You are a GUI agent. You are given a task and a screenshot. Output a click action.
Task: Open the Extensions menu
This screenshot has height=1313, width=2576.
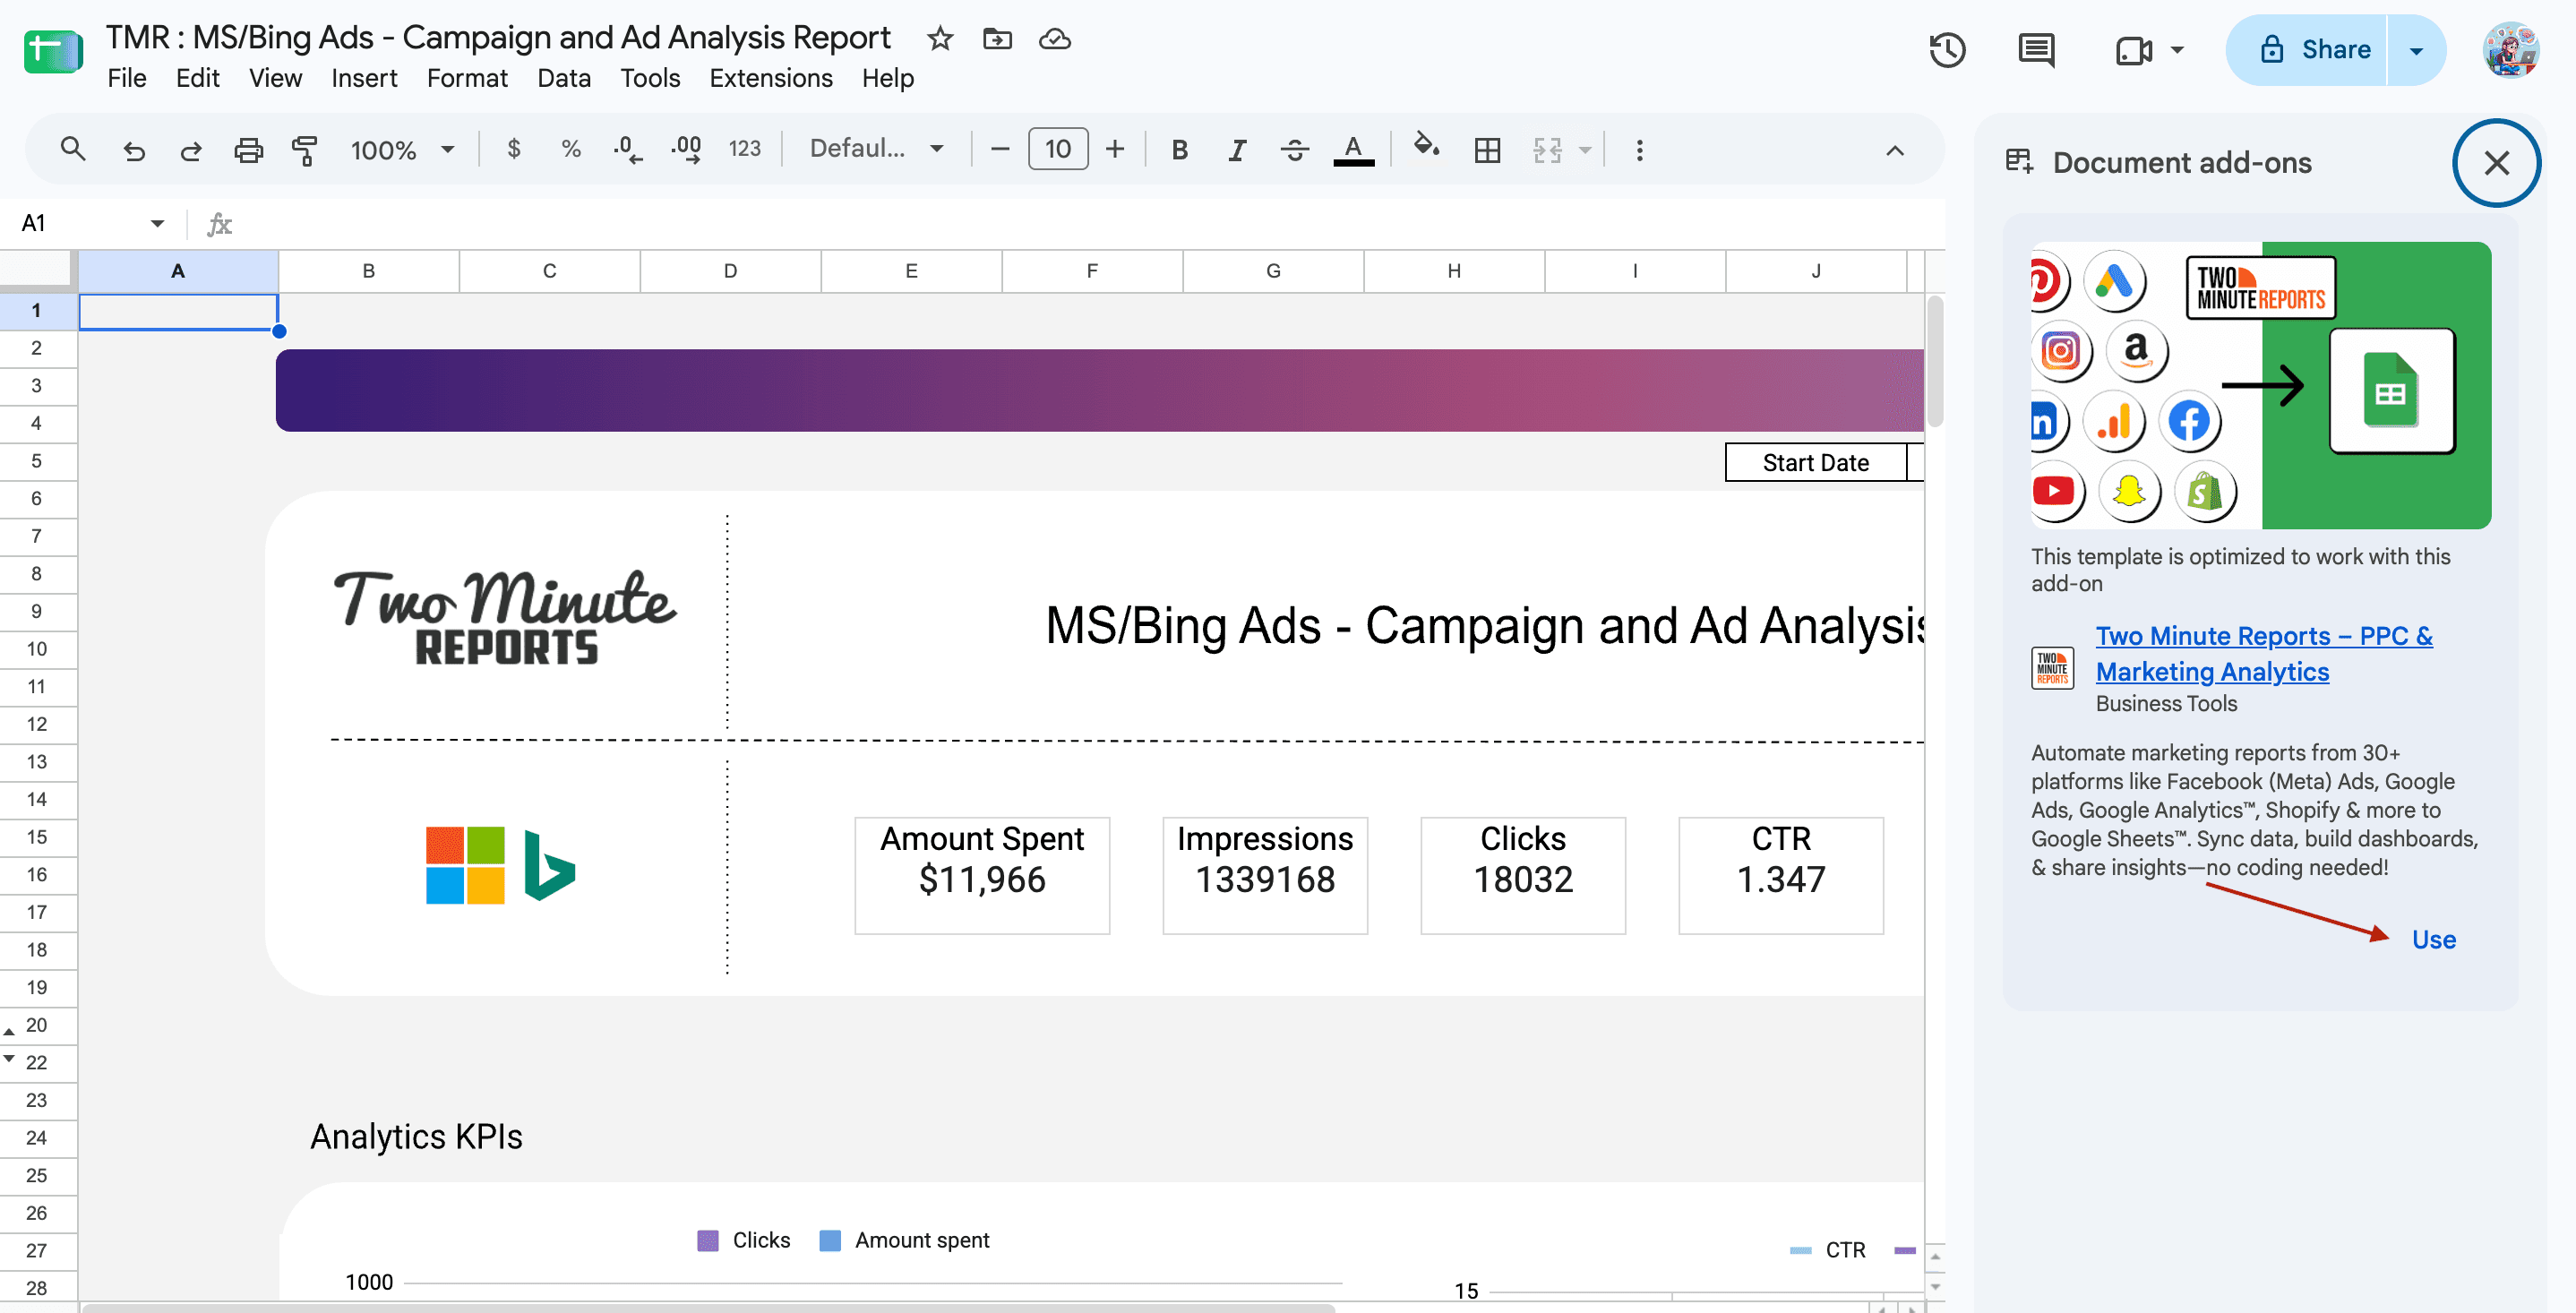click(771, 78)
